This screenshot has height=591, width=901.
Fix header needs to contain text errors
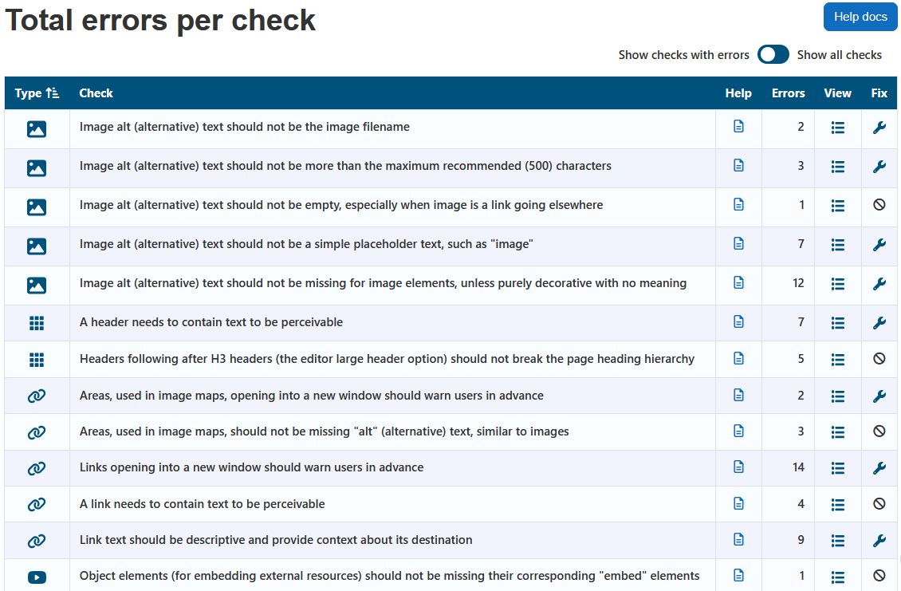(879, 323)
